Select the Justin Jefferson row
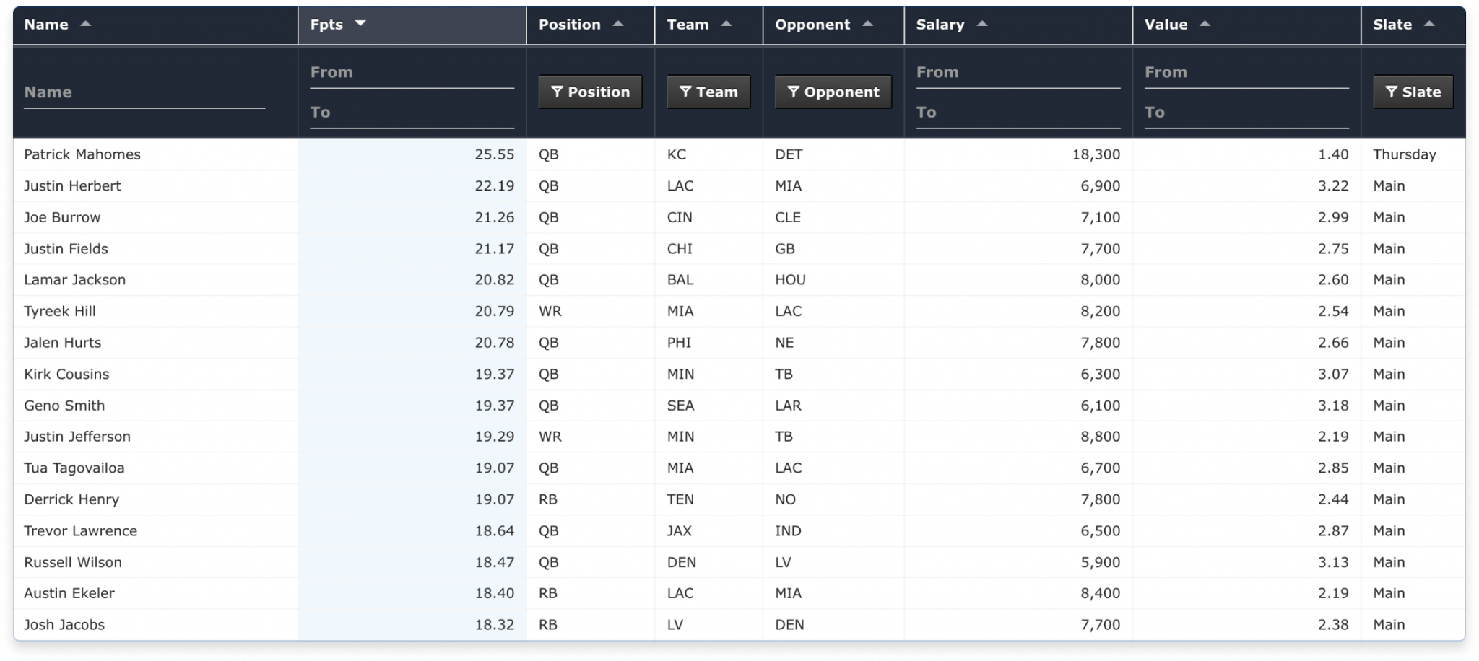The width and height of the screenshot is (1479, 661). point(77,436)
